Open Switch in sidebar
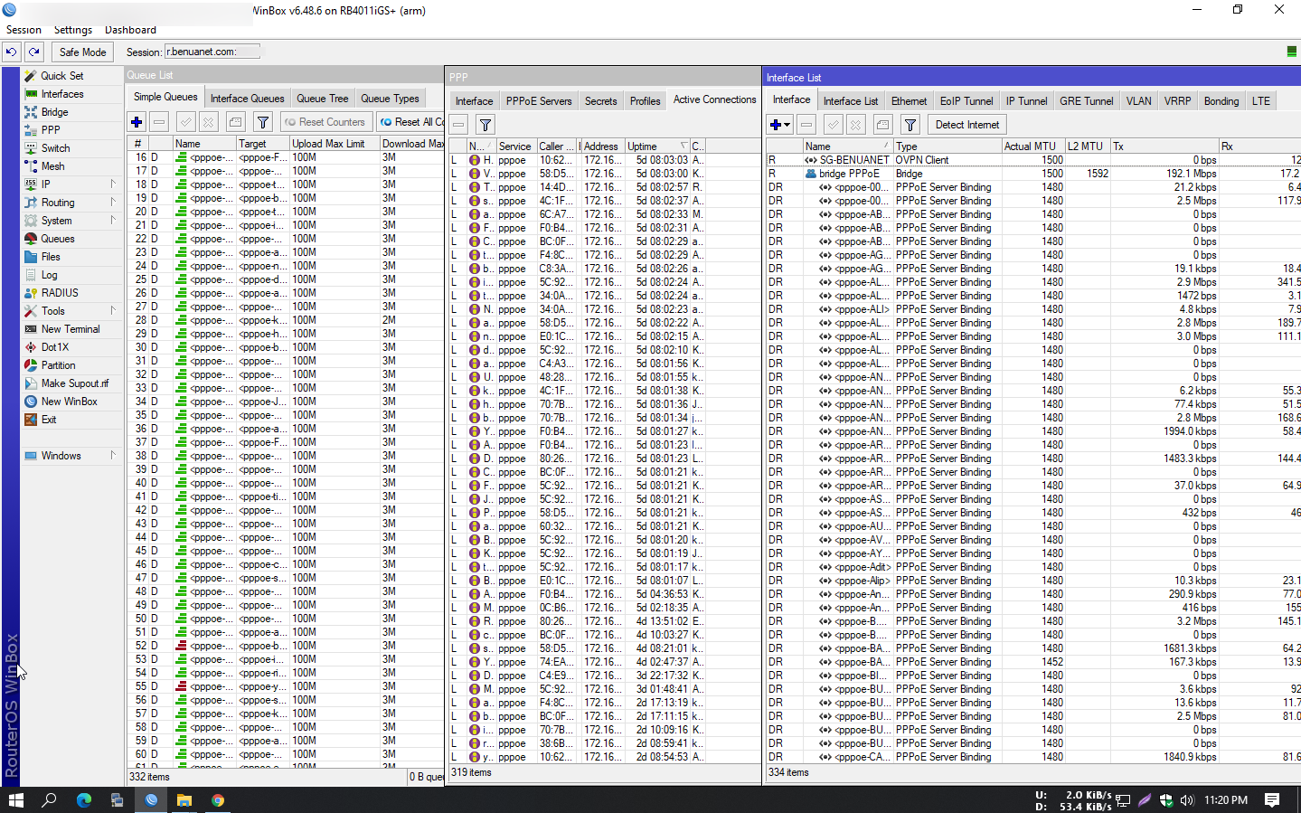Screen dimensions: 1301x813 tap(55, 148)
